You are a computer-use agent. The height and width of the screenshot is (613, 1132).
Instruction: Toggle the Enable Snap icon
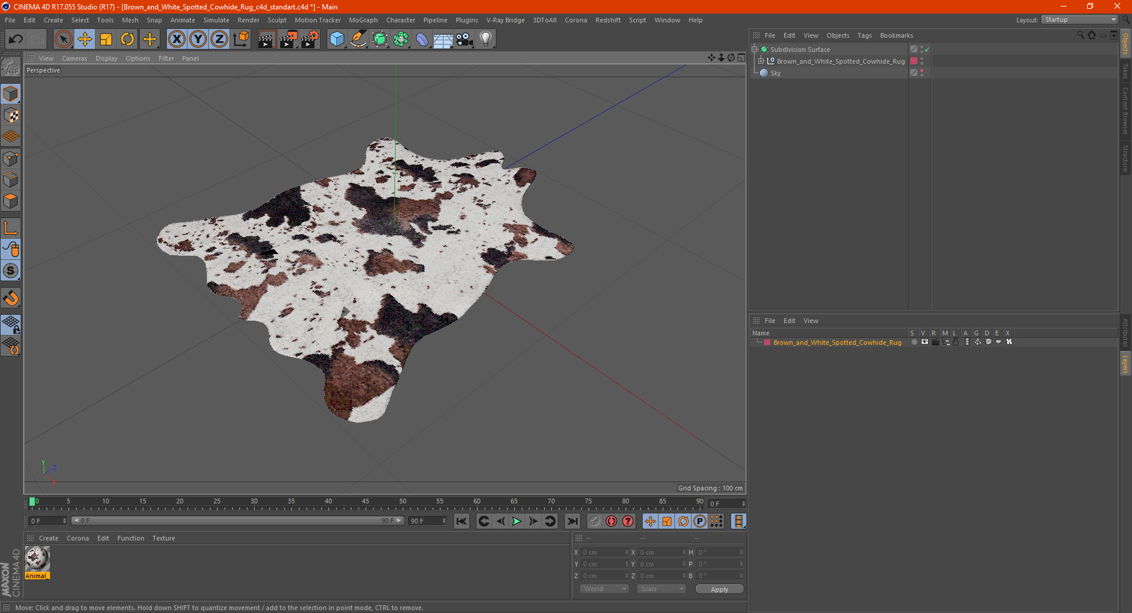[11, 298]
